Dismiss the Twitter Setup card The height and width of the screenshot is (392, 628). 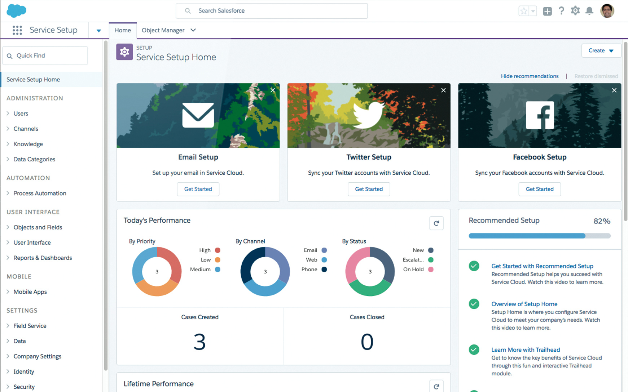(x=443, y=90)
